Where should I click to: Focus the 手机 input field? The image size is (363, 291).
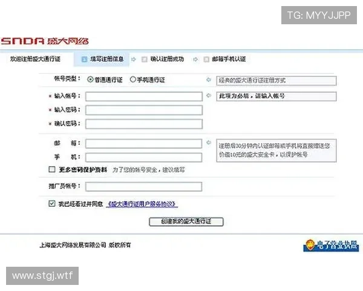[143, 158]
